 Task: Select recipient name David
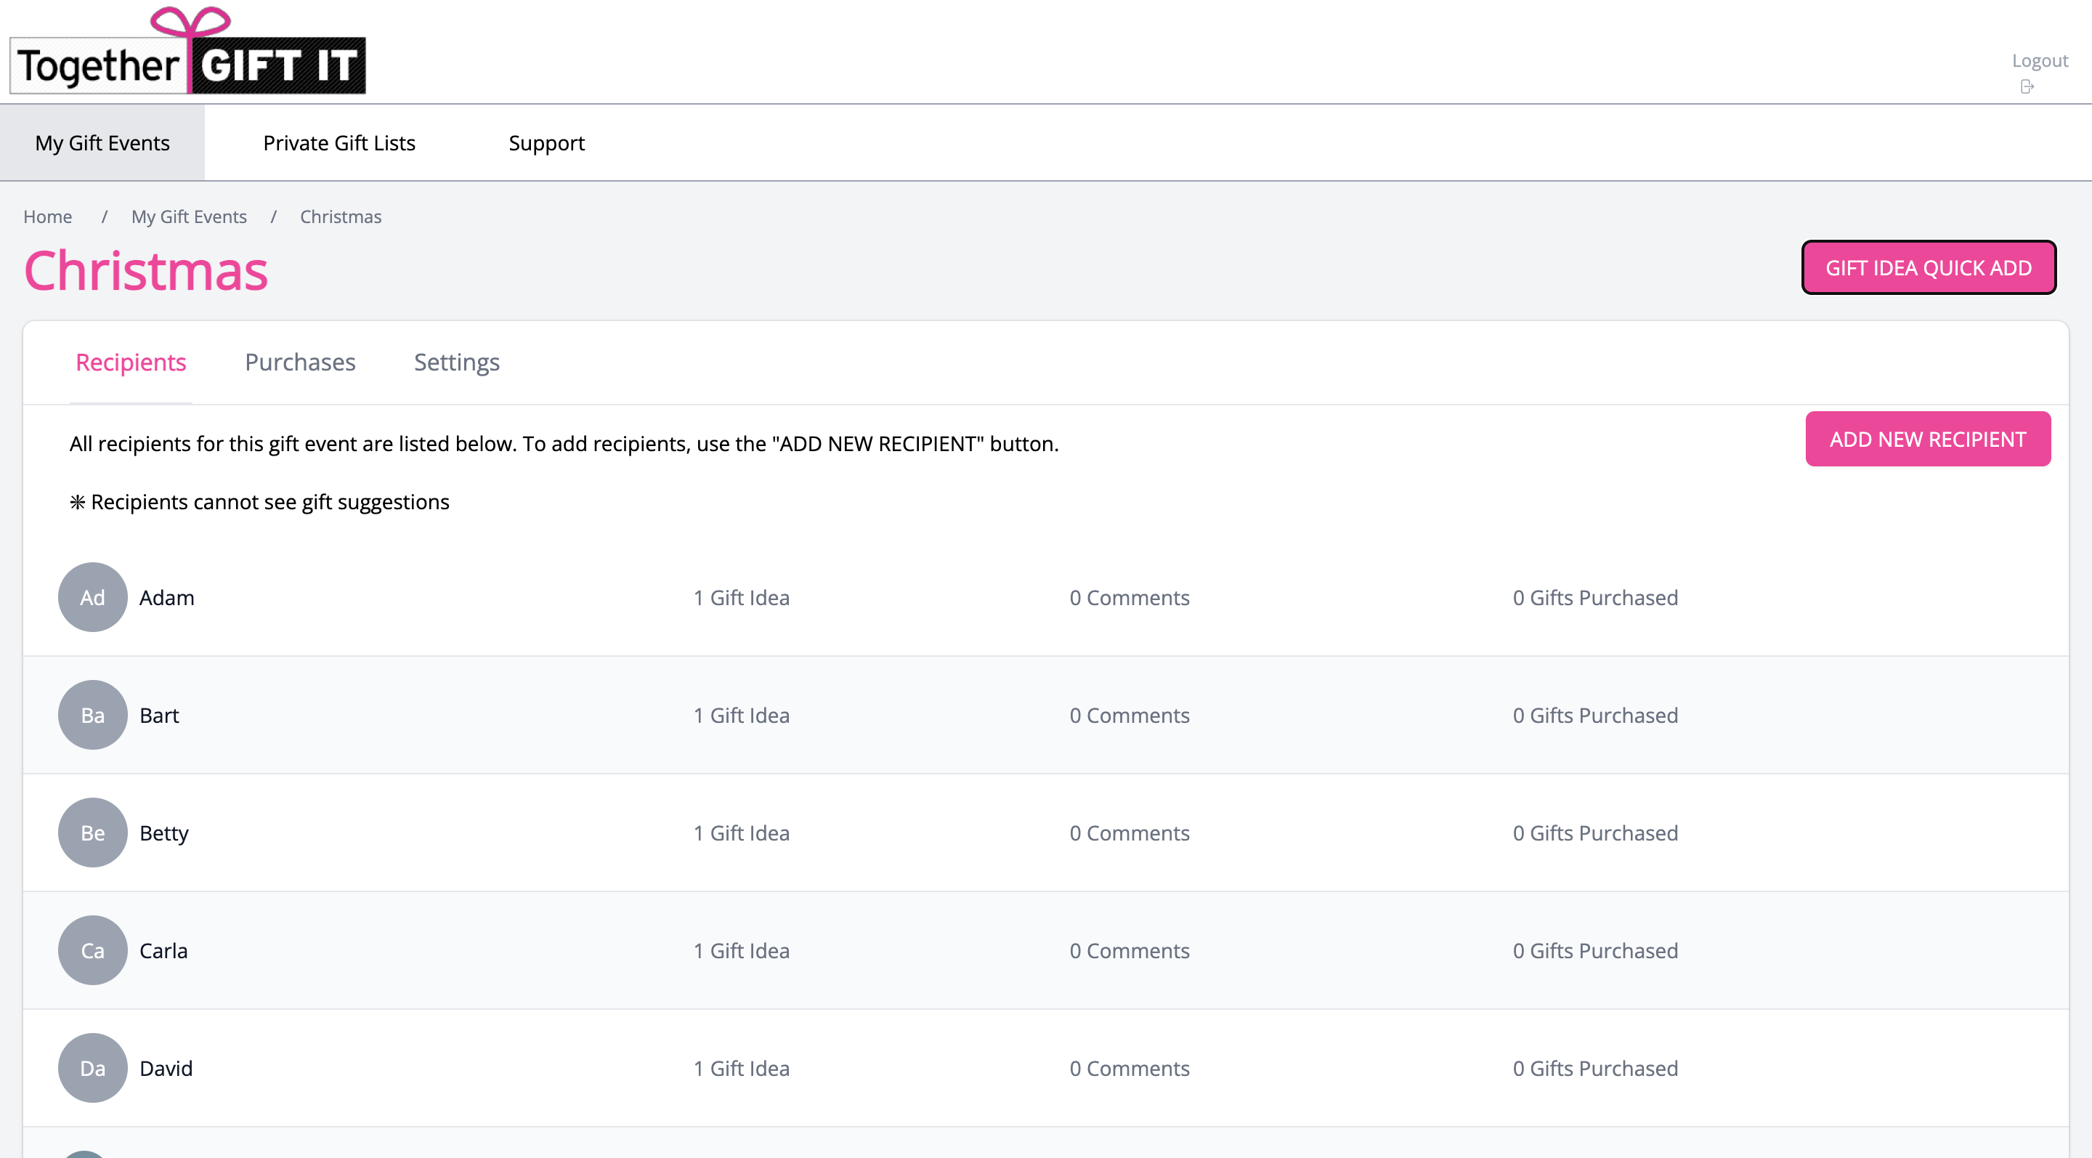click(166, 1069)
